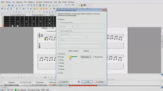163x91 pixels.
Task: Click the scissors tool icon
Action: [x=50, y=5]
